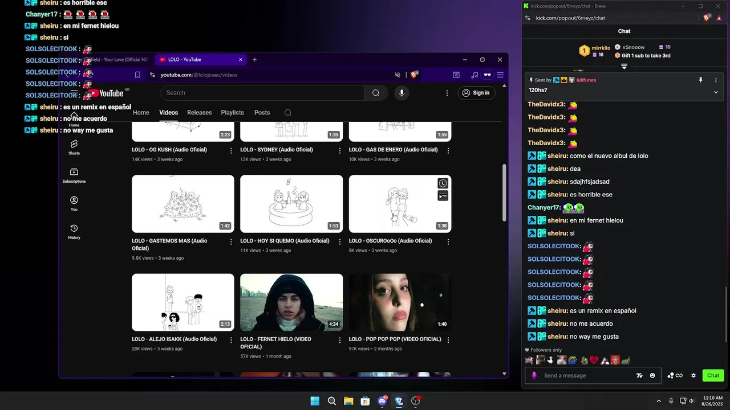Click the Kick chat vertical scrollbar

(x=727, y=313)
